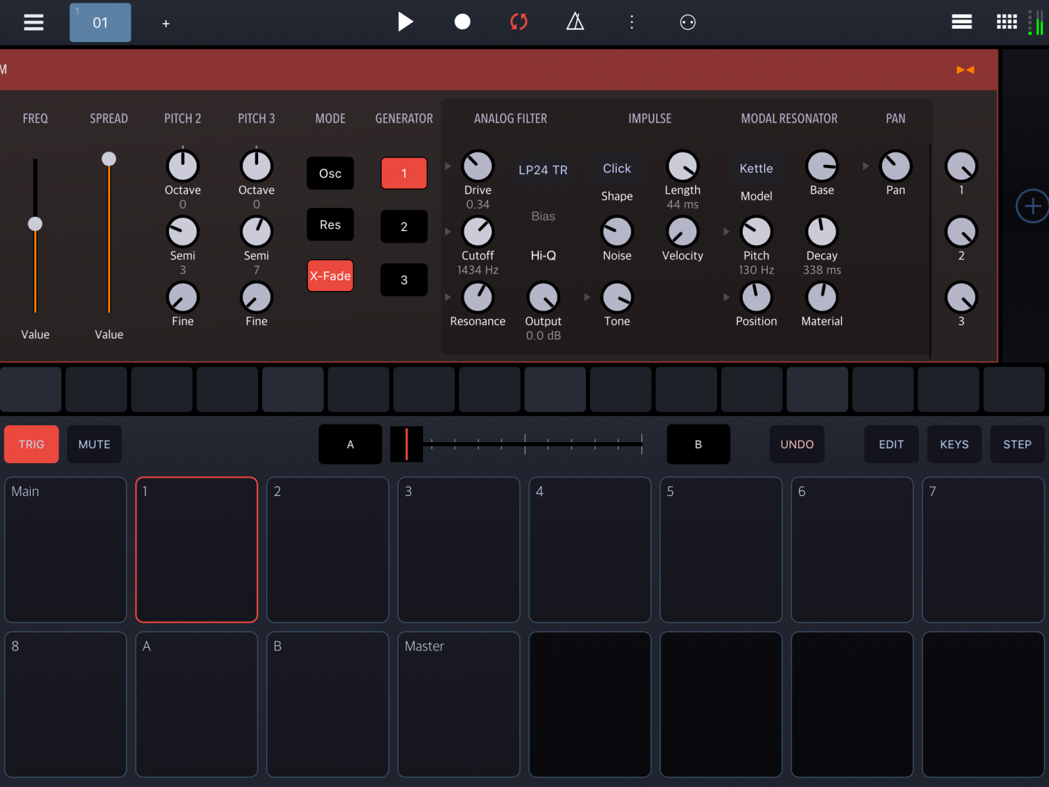1049x787 pixels.
Task: Add a module with circled plus
Action: coord(1032,206)
